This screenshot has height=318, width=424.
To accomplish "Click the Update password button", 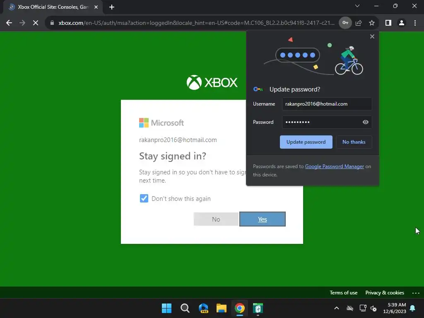I will point(306,142).
